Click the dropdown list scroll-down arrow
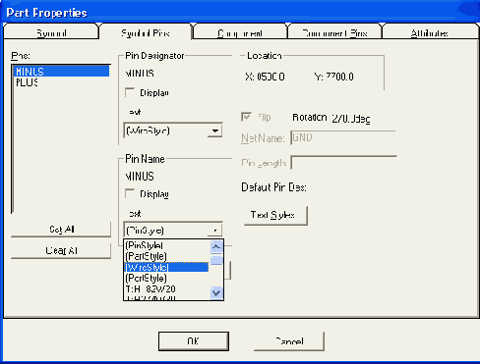The height and width of the screenshot is (364, 480). [x=216, y=292]
